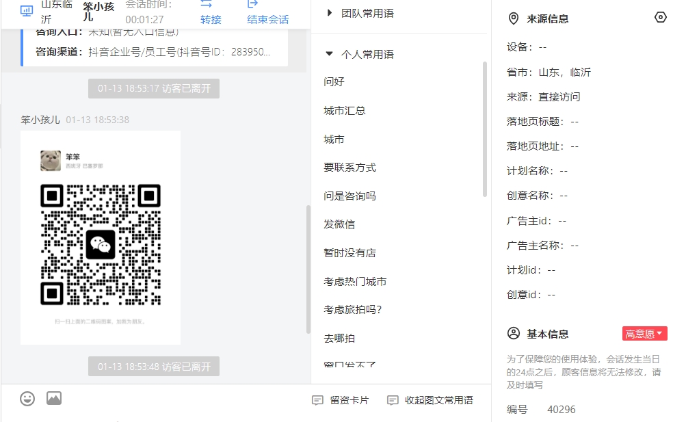Click the 广告主id field row
The height and width of the screenshot is (422, 673).
tap(536, 221)
